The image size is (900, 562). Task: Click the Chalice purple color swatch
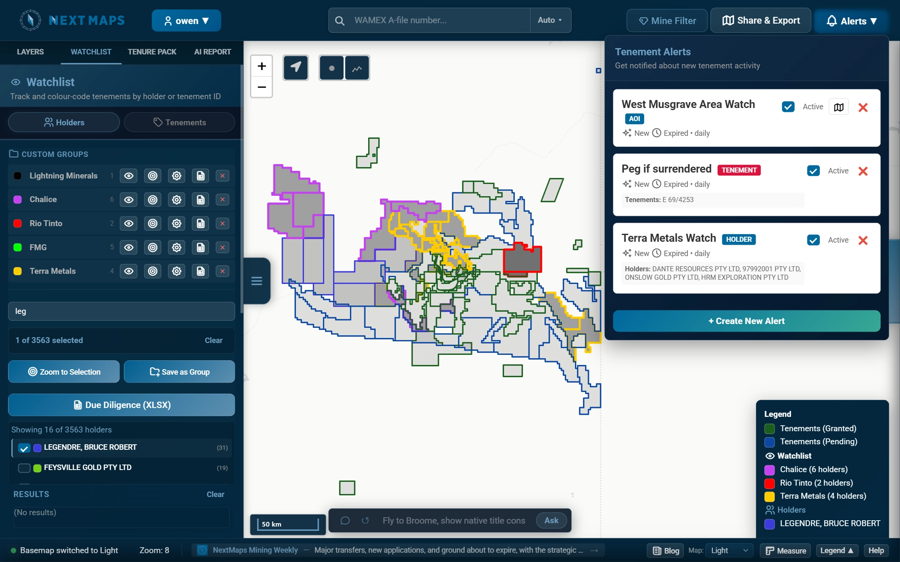point(18,200)
